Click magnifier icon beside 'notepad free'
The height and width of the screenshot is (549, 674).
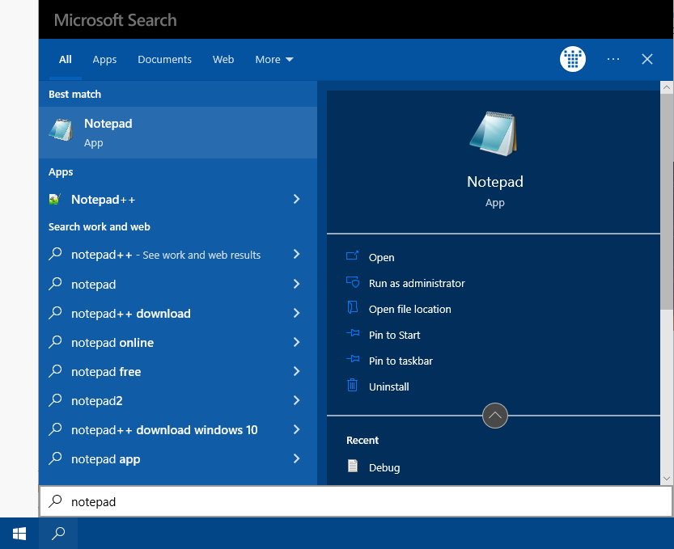[56, 371]
